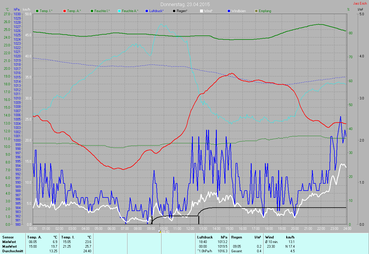Select the "Feuchte I.*" legend label

tap(102, 11)
